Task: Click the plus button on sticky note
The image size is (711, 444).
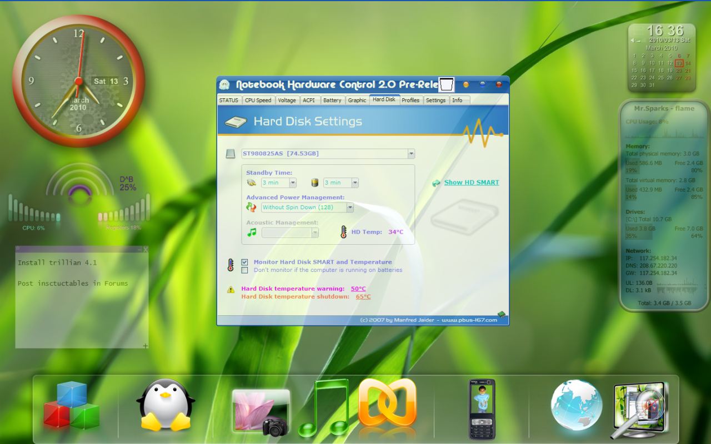Action: (x=146, y=346)
